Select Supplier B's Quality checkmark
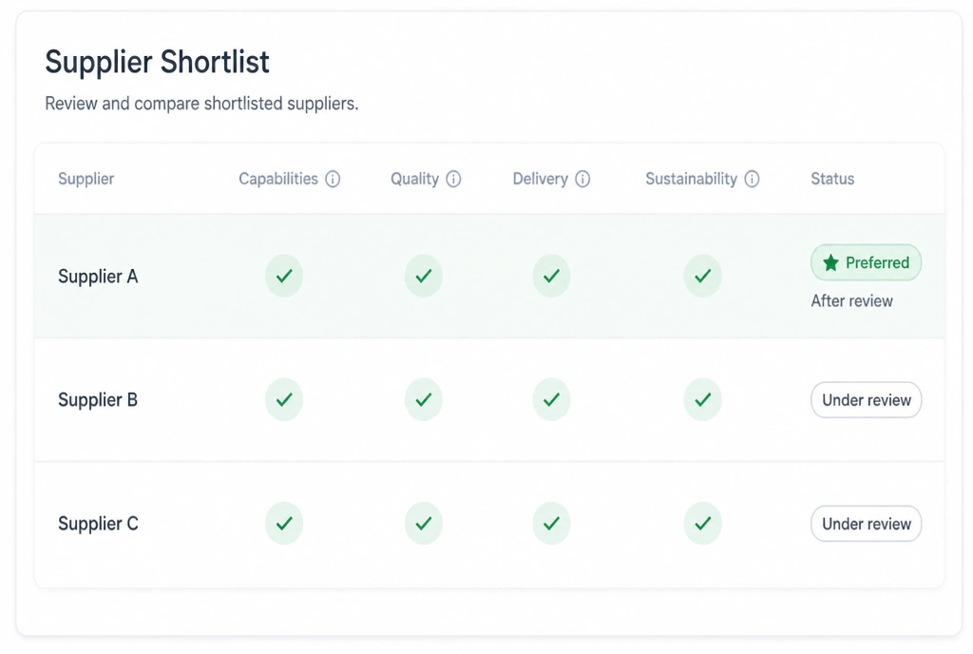Screen dimensions: 973x654 (x=423, y=399)
